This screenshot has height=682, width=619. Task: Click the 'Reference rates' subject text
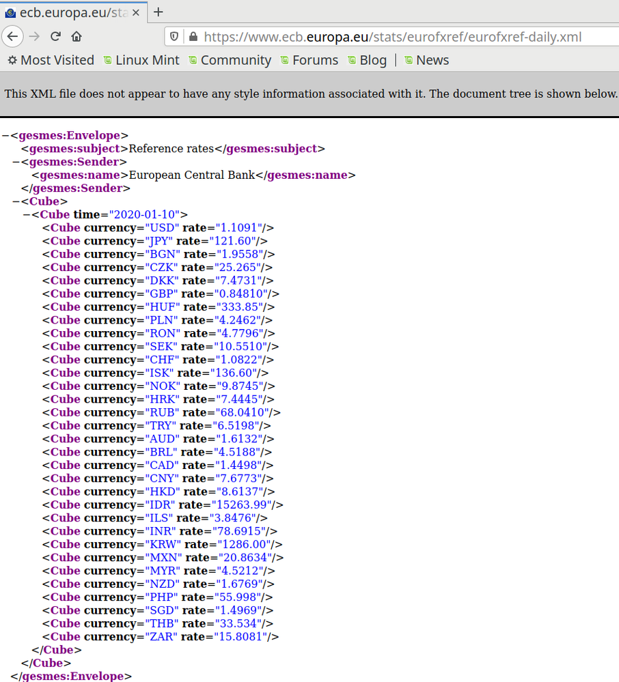point(171,149)
